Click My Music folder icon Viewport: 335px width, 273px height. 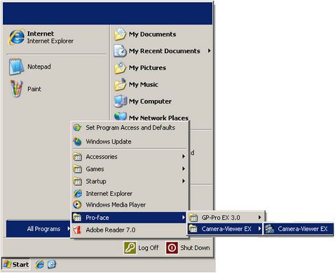pos(121,85)
